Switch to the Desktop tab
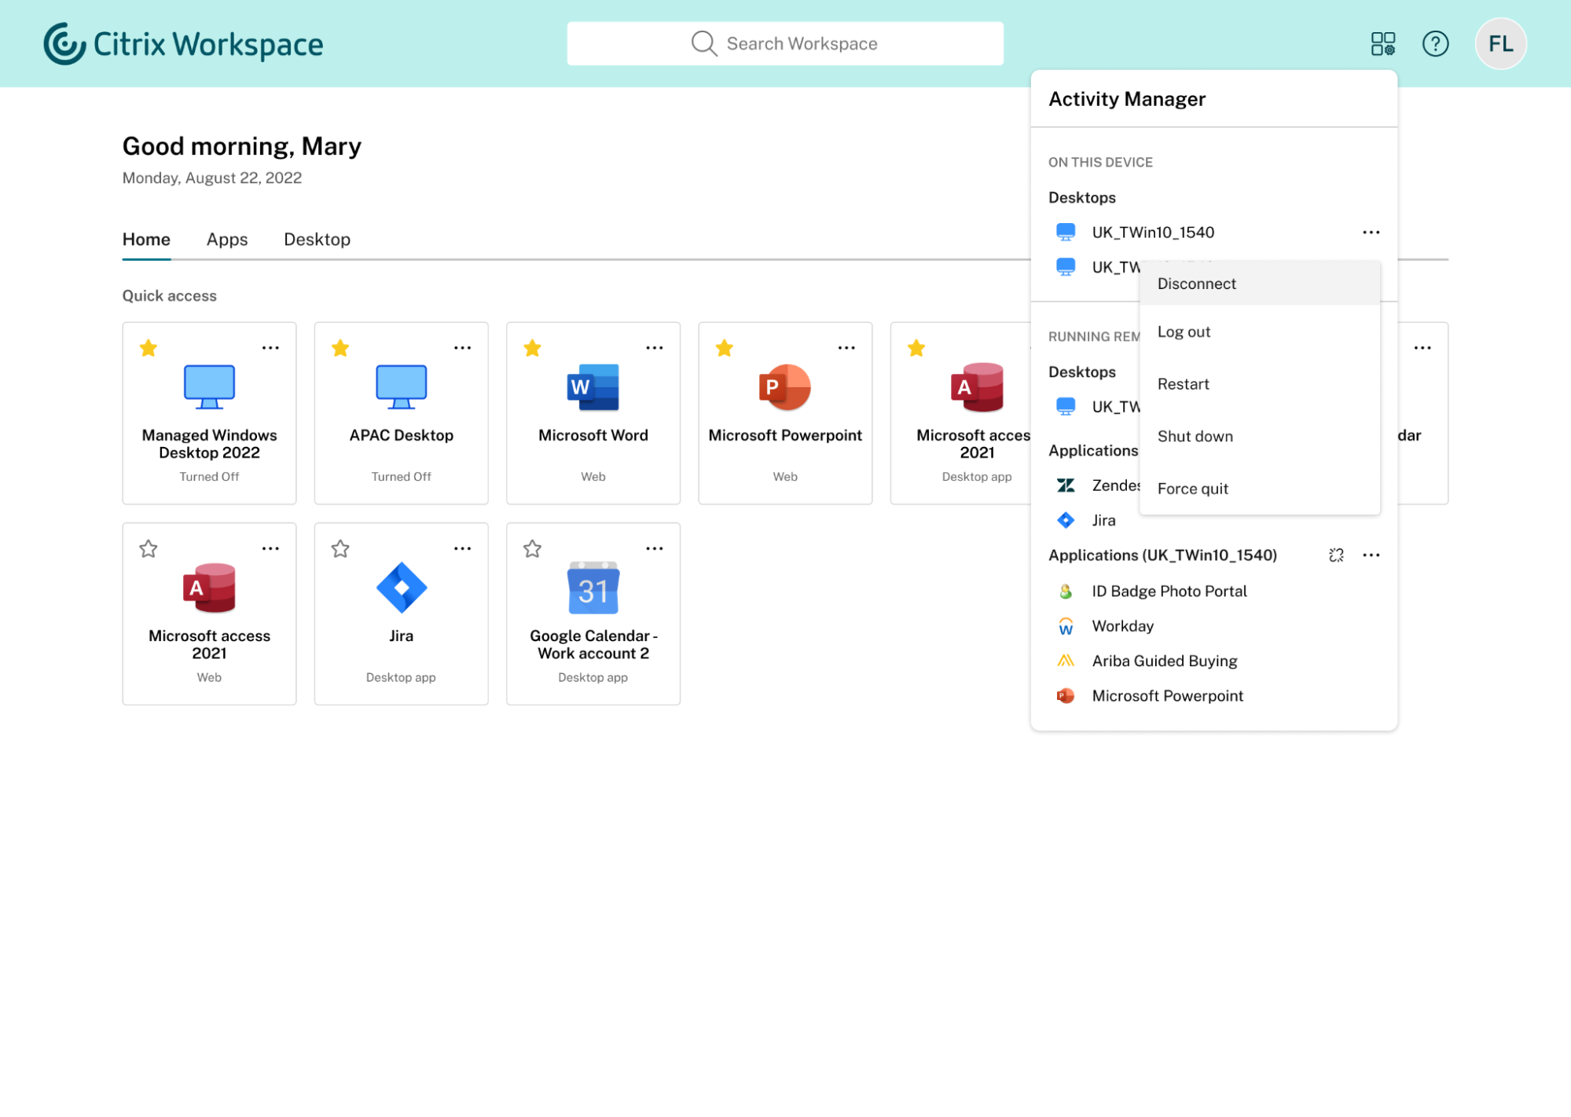This screenshot has height=1117, width=1571. [x=317, y=240]
